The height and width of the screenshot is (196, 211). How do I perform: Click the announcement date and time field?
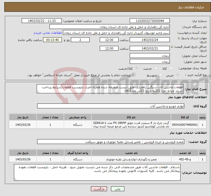[41, 21]
